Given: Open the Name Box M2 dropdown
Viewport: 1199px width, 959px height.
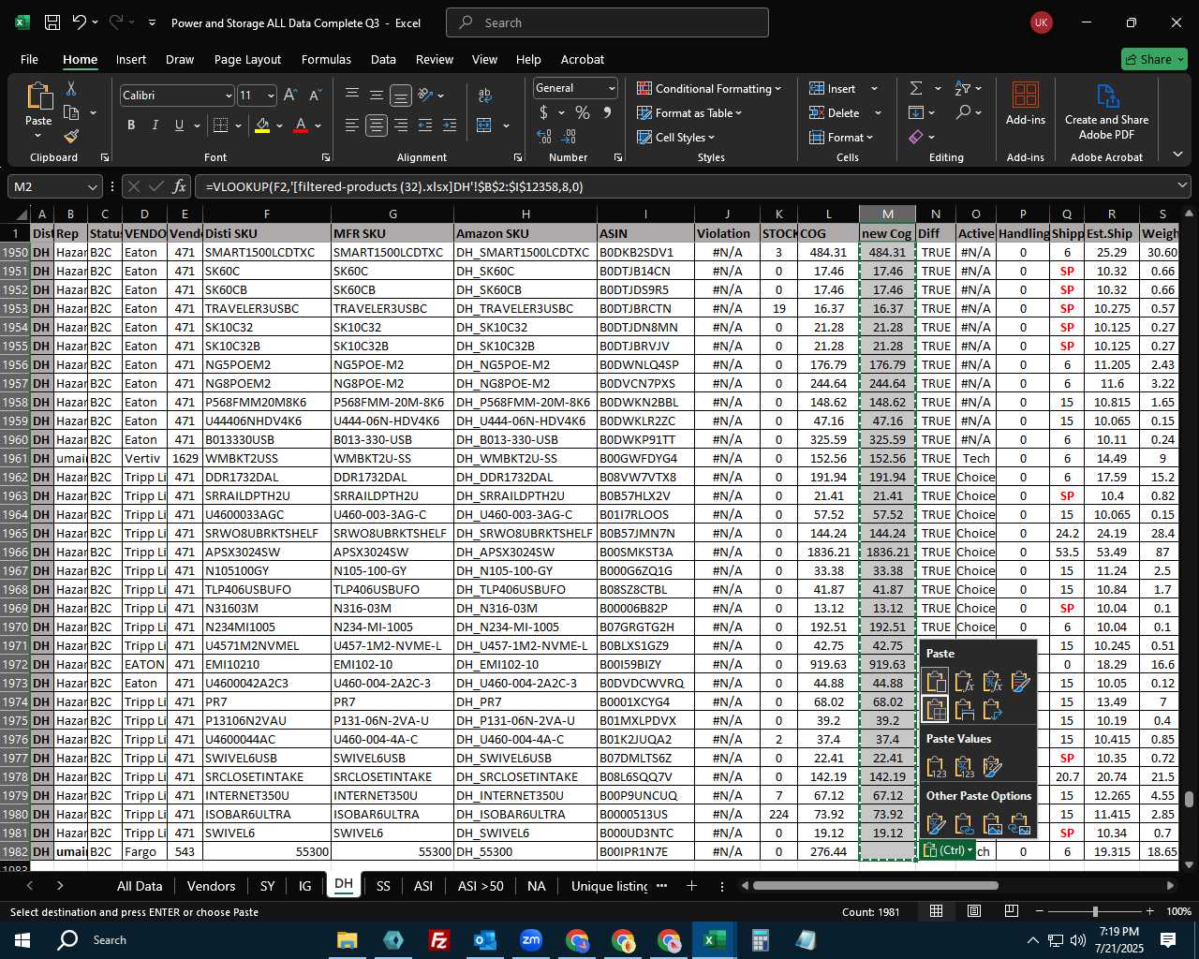Looking at the screenshot, I should 92,186.
